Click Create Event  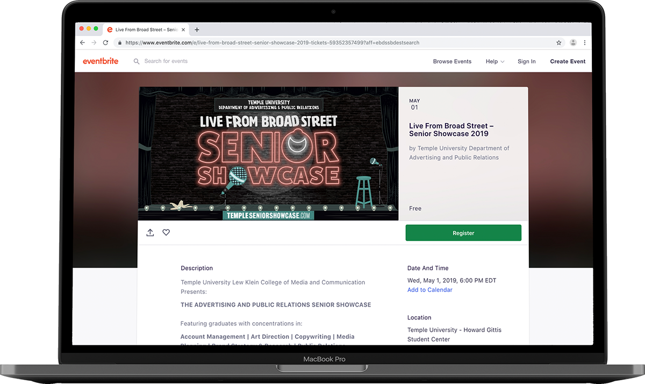click(568, 61)
